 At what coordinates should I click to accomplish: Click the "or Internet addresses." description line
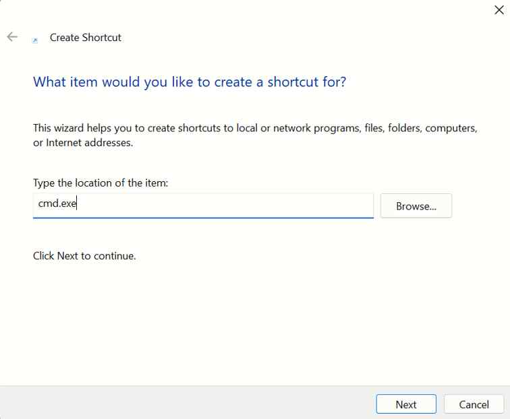[83, 143]
